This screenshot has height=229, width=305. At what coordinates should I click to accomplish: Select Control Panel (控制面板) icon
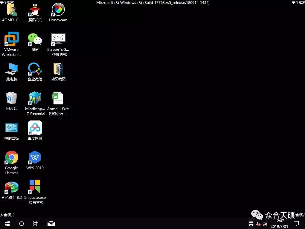coord(11,128)
